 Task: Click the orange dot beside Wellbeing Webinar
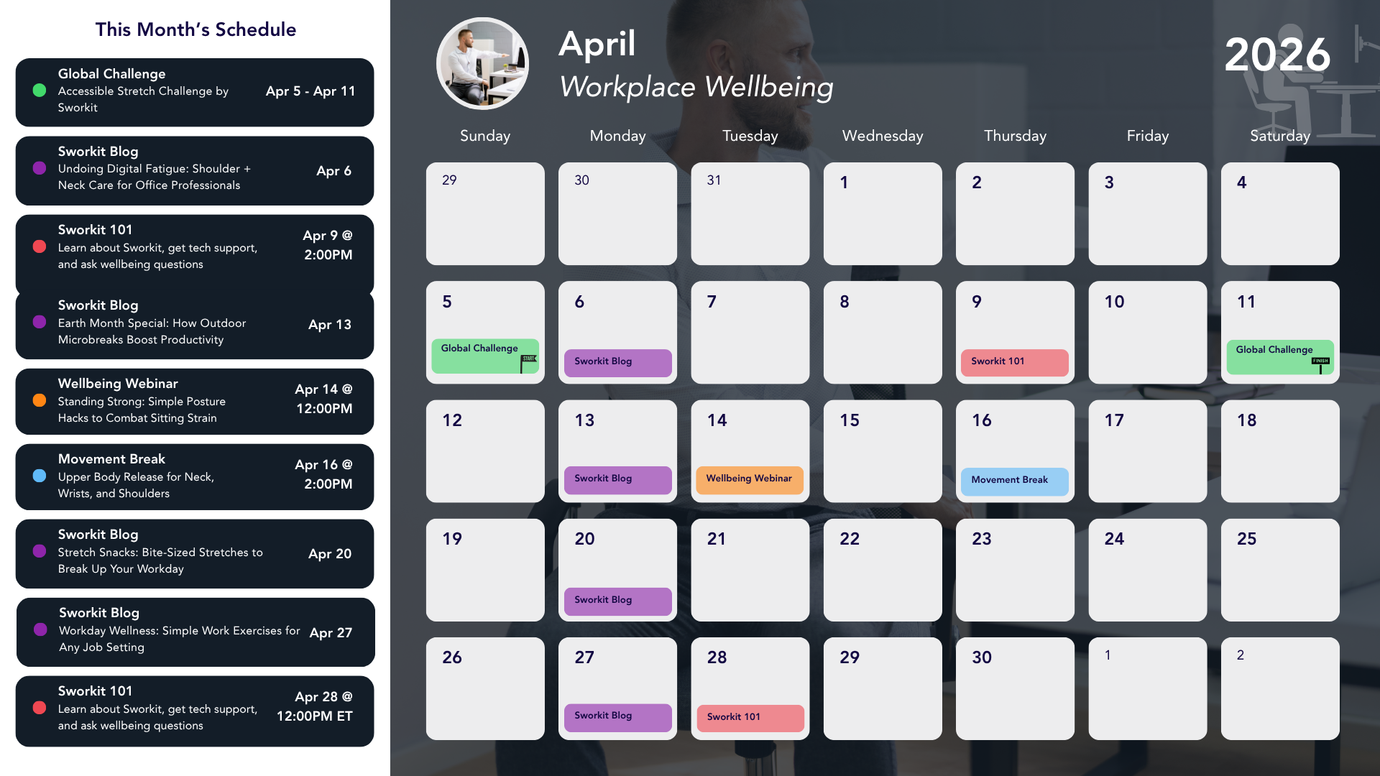pyautogui.click(x=40, y=400)
